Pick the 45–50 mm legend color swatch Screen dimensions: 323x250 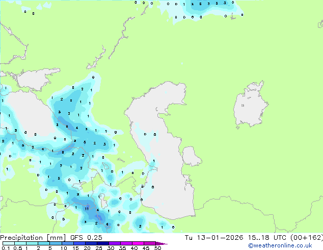point(150,243)
